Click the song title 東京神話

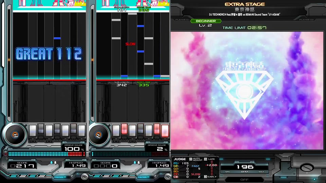244,9
